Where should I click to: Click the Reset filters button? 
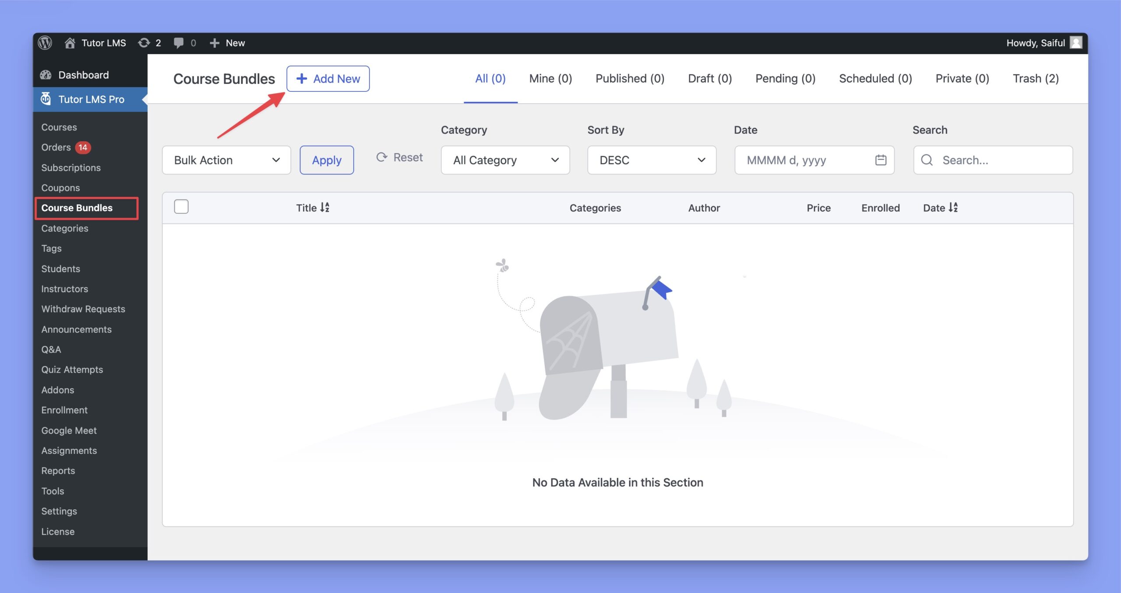pyautogui.click(x=399, y=157)
